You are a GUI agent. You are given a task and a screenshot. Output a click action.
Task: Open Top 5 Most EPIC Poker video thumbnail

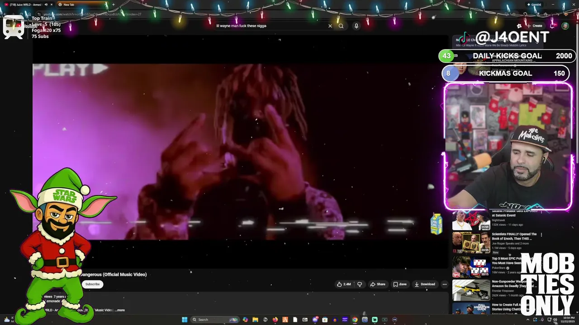pyautogui.click(x=471, y=267)
